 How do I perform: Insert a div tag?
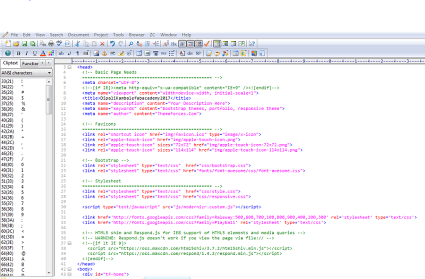pyautogui.click(x=190, y=53)
